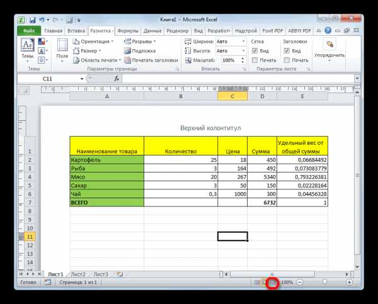378x304 pixels.
Task: Minimize the ribbon with caret icon
Action: click(x=319, y=31)
